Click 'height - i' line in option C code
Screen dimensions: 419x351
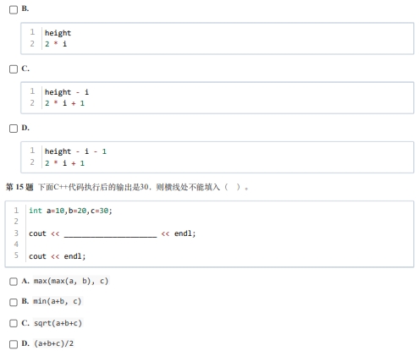[x=67, y=92]
